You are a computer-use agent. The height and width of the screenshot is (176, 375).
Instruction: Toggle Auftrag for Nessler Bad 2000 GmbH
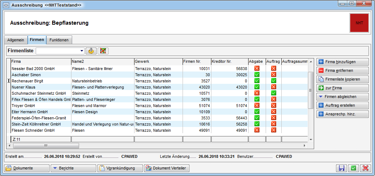(274, 68)
